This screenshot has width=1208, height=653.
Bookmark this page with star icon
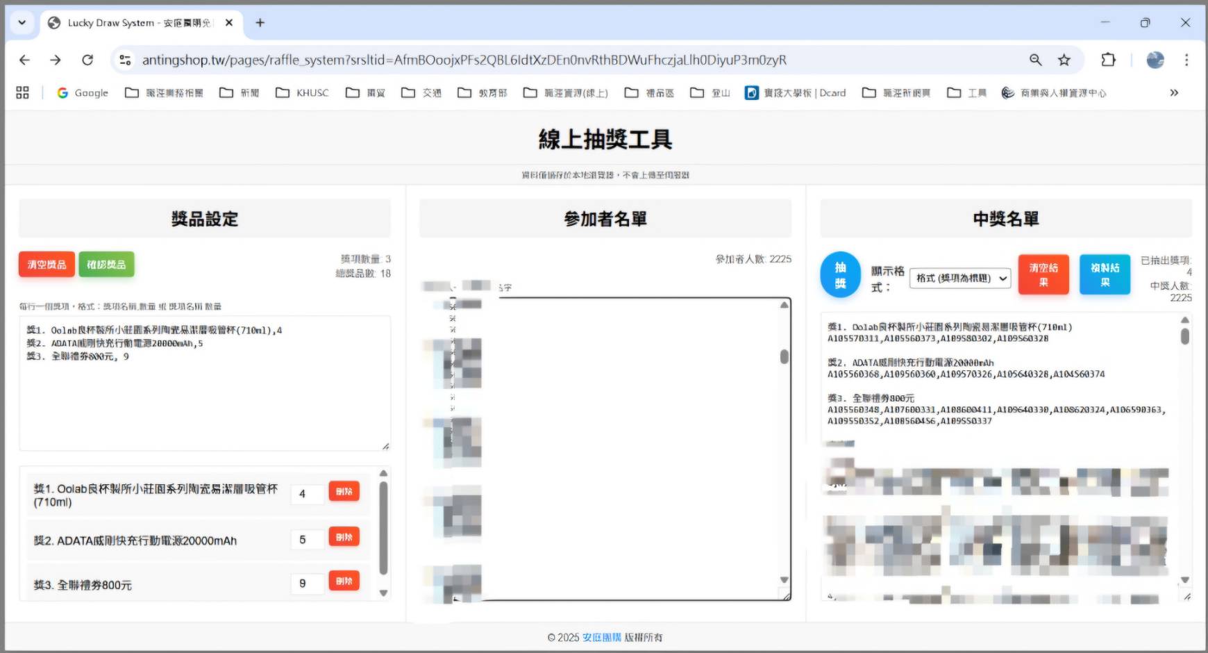pyautogui.click(x=1064, y=60)
